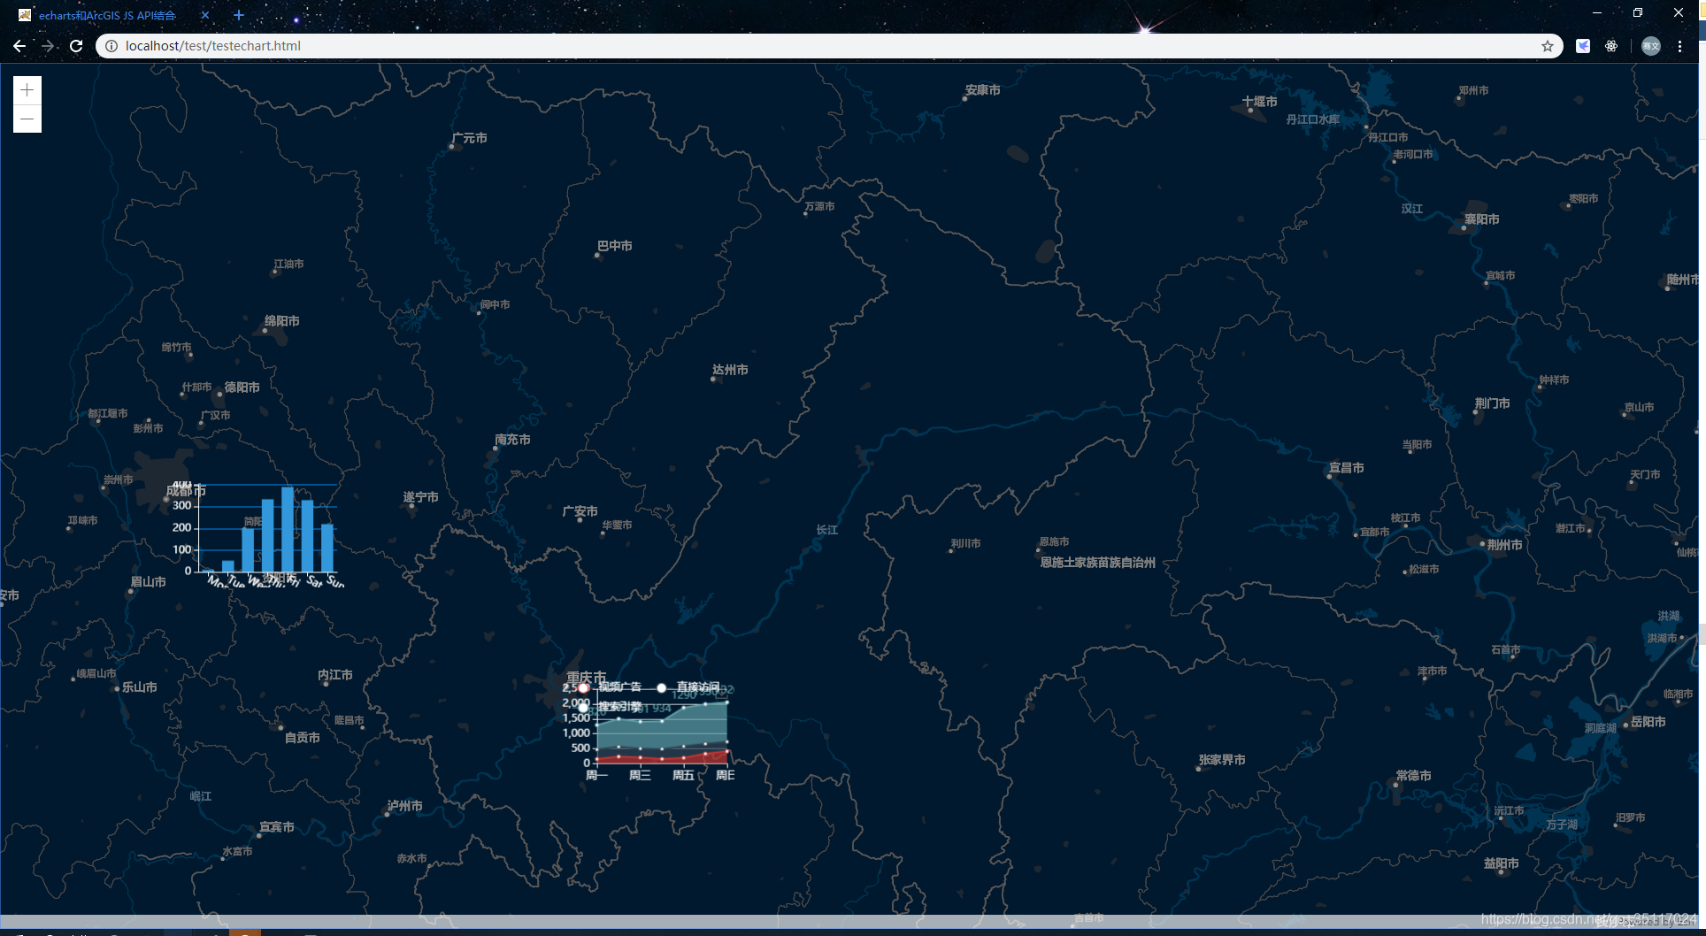The height and width of the screenshot is (936, 1706).
Task: Open a new browser tab
Action: point(239,15)
